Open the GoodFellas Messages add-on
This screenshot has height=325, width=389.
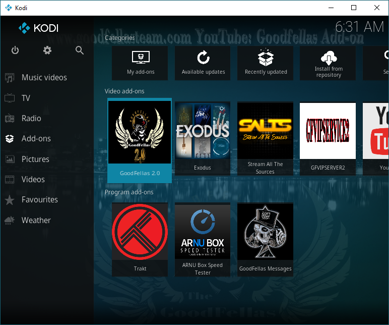(265, 240)
